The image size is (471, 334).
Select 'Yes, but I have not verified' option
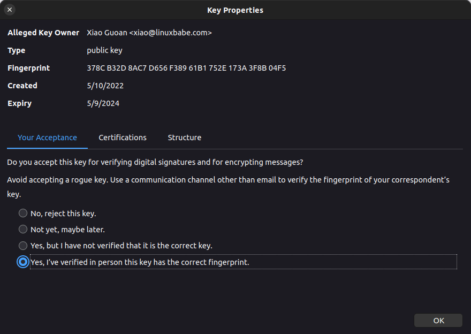click(23, 246)
